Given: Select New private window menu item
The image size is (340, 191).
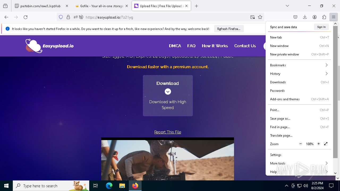Looking at the screenshot, I should [299, 54].
